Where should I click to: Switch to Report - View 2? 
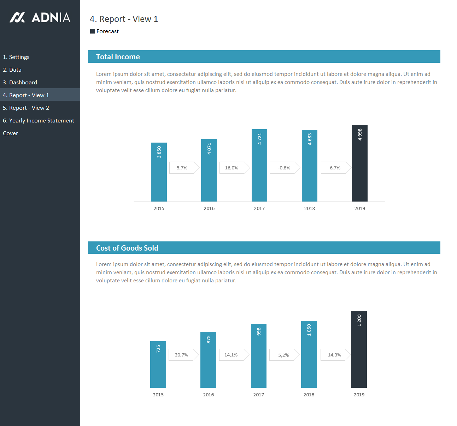[x=26, y=108]
